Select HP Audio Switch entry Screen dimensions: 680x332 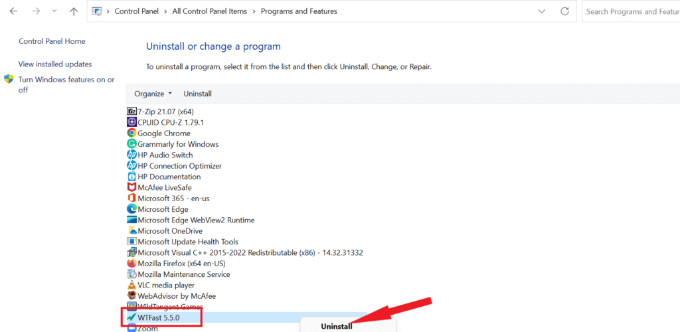[165, 155]
